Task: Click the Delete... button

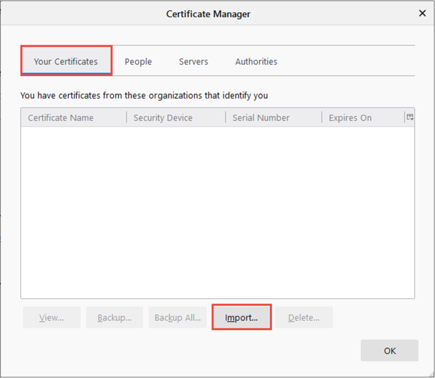Action: pyautogui.click(x=304, y=318)
